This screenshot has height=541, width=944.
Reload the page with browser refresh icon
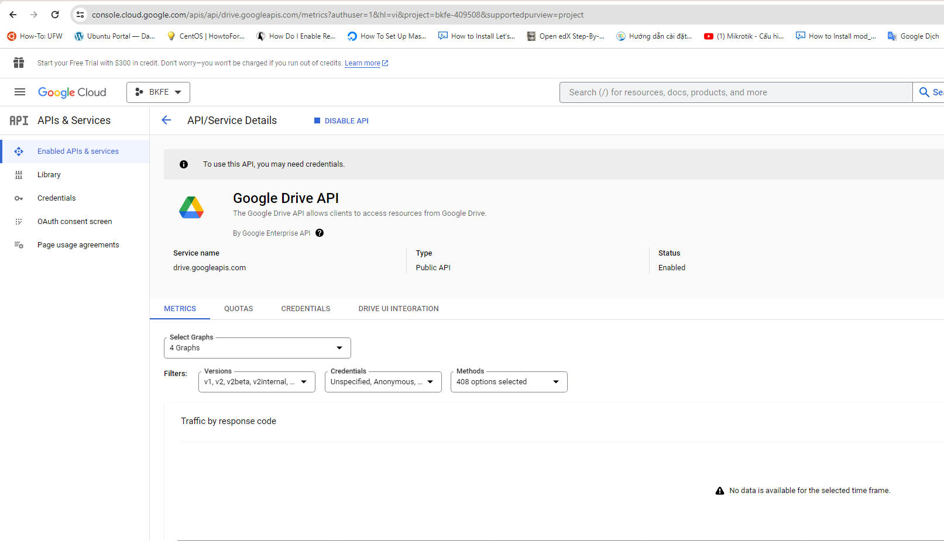(x=55, y=15)
